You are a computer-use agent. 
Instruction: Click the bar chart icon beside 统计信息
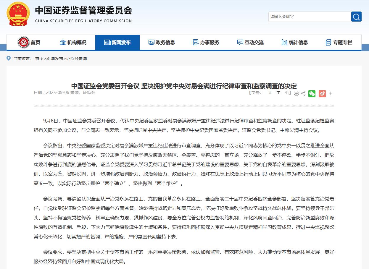[x=284, y=42]
